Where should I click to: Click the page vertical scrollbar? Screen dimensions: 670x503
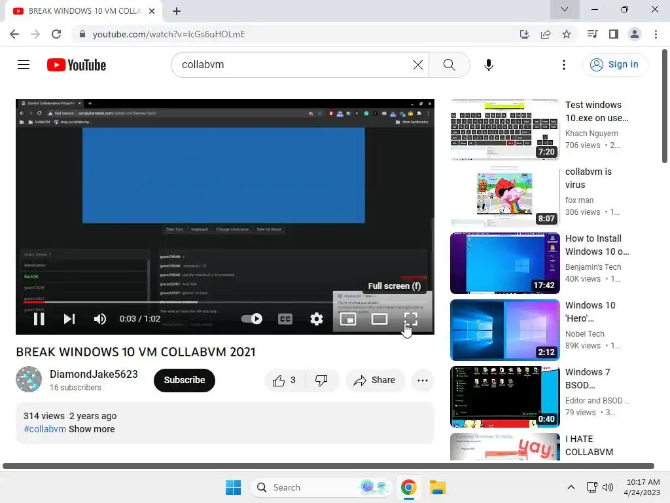tap(665, 105)
